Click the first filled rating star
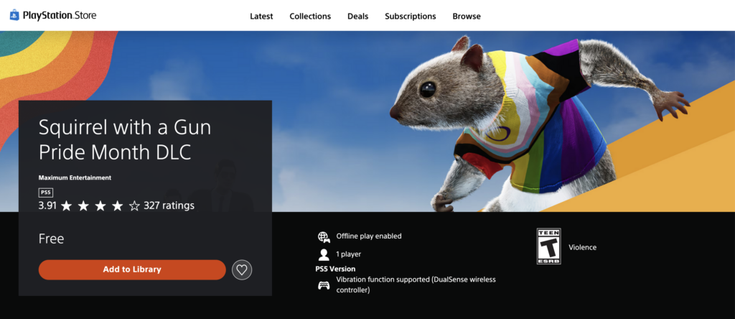 [x=66, y=206]
